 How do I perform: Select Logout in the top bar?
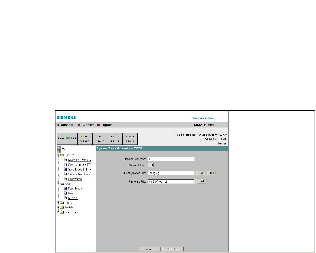[106, 125]
